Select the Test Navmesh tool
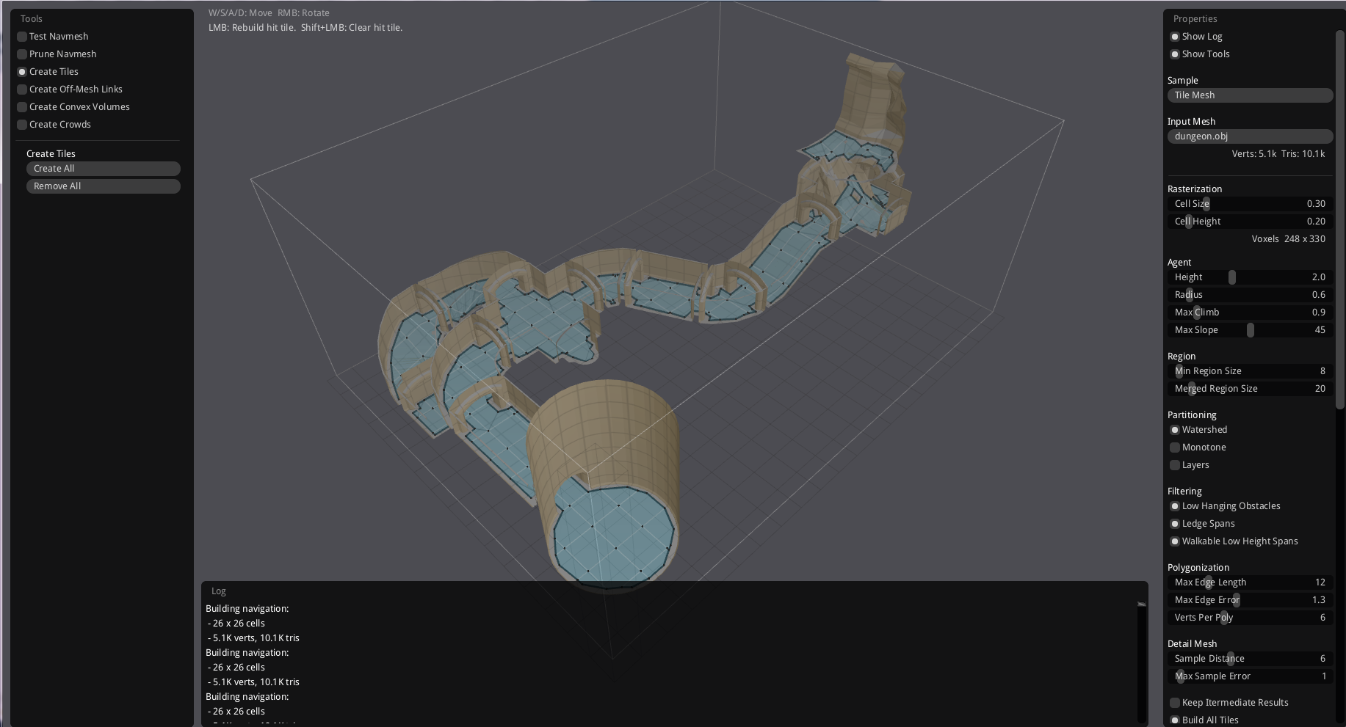 pos(53,36)
